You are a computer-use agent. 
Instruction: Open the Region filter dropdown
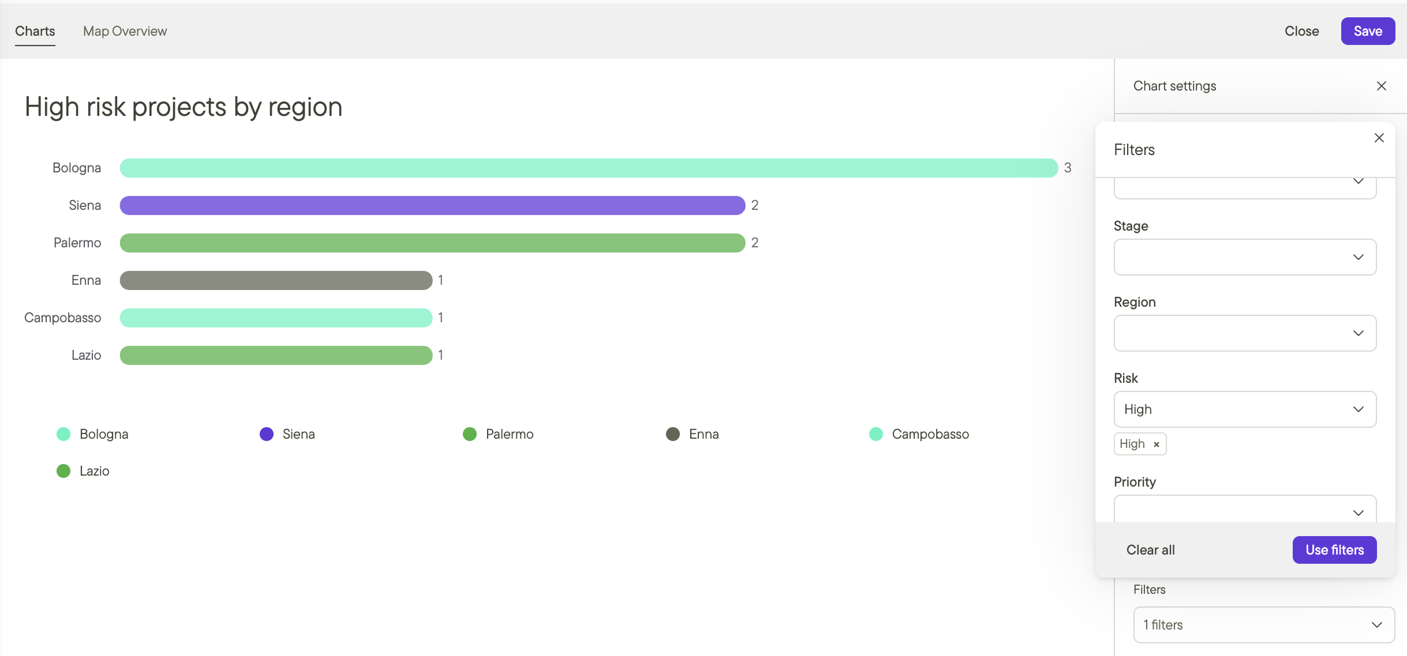tap(1244, 333)
